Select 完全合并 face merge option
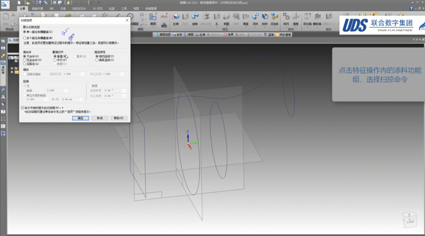 [x=24, y=60]
